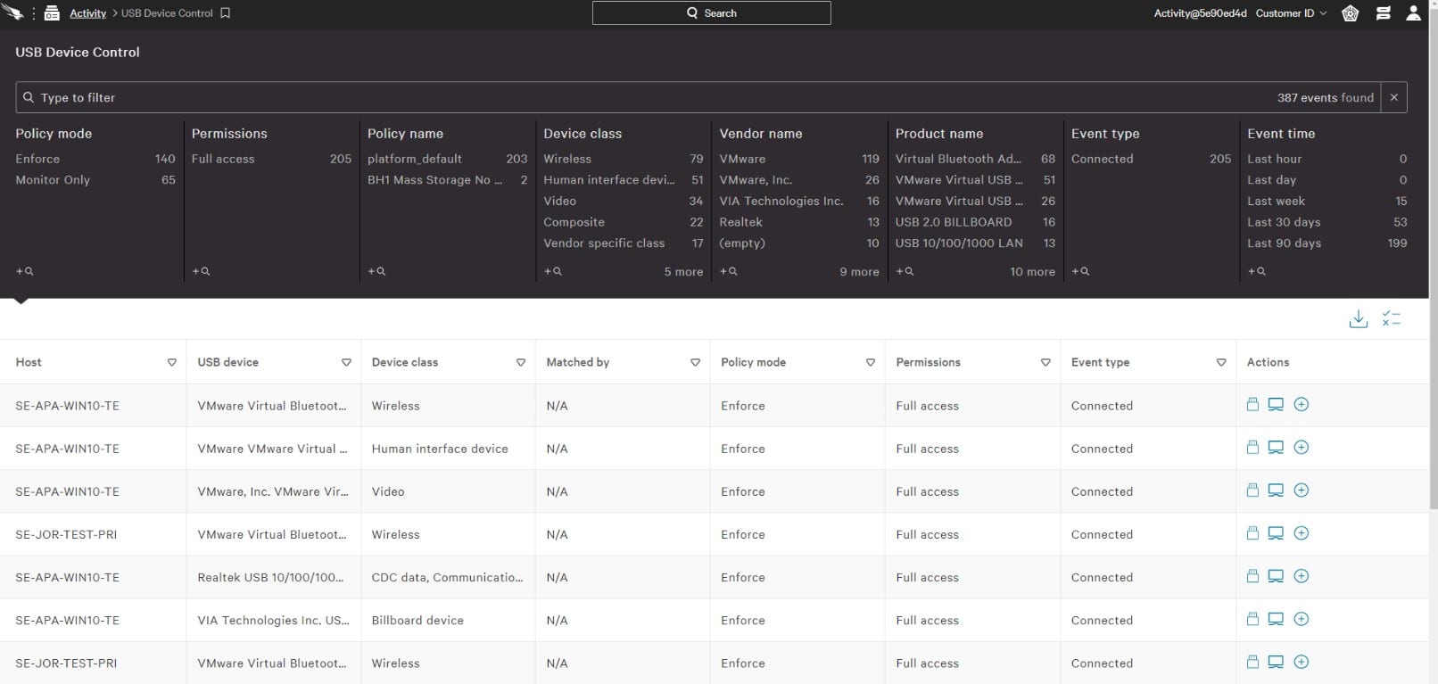Click the lock icon in the first SE-JOR-TEST-PRI row

coord(1252,533)
